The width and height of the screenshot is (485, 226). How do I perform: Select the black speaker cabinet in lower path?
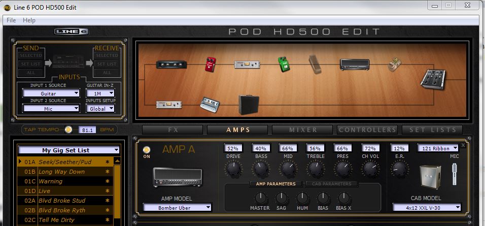(x=249, y=104)
